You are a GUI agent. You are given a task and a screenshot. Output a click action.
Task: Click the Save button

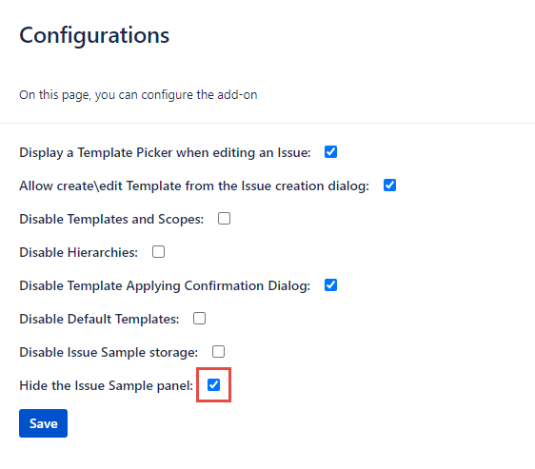pos(44,423)
